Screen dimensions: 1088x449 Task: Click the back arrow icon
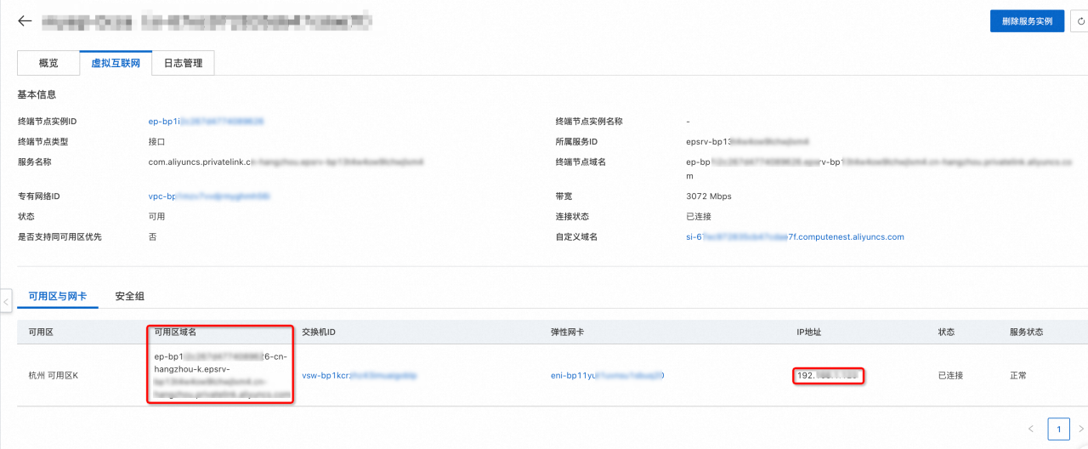[25, 21]
